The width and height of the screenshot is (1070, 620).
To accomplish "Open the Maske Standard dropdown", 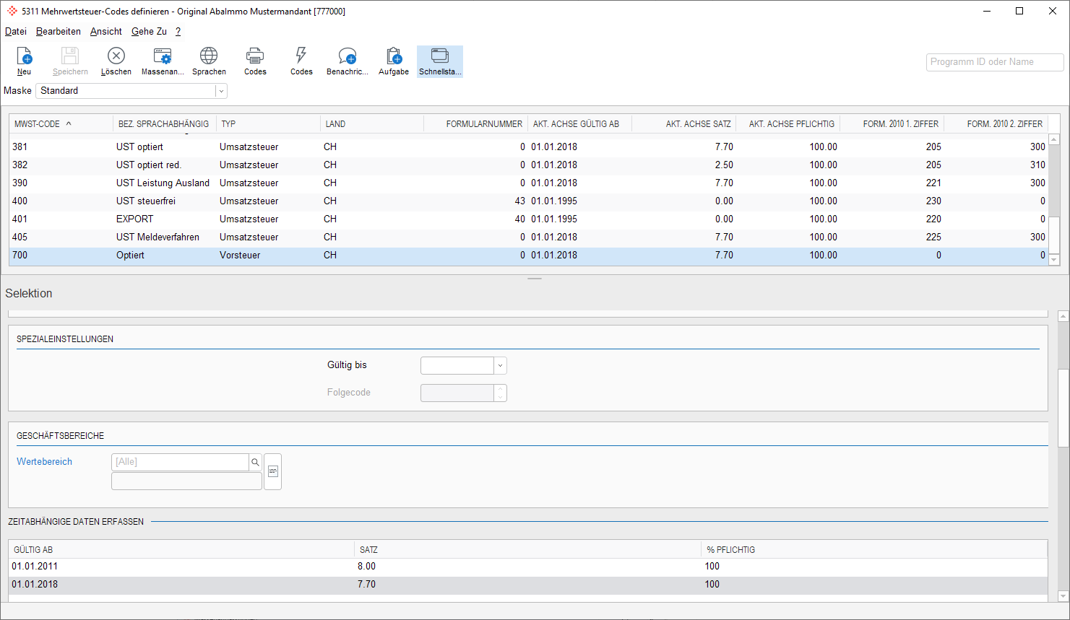I will pos(221,91).
